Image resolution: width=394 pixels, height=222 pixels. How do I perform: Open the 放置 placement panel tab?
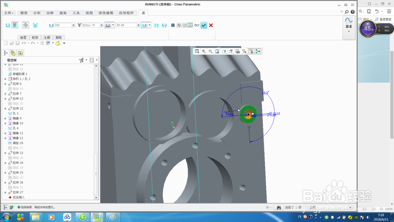(23, 37)
